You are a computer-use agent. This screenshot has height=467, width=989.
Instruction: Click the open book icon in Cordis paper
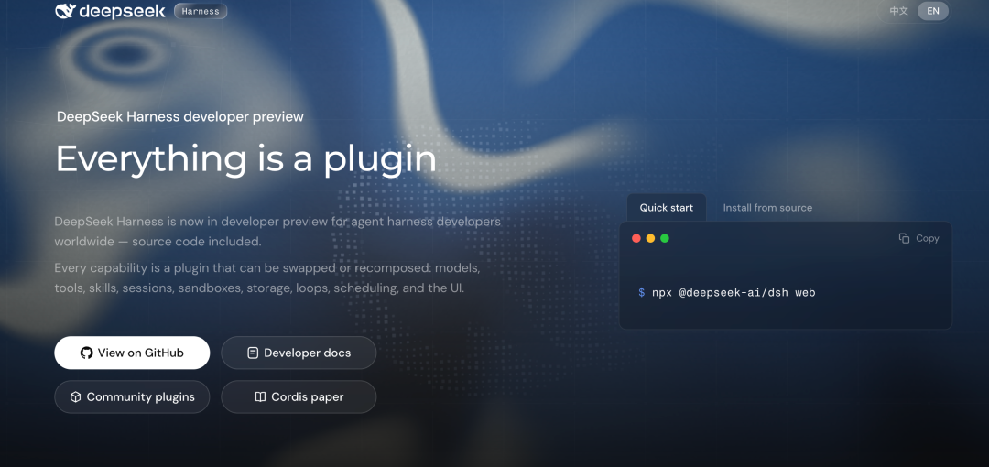(x=260, y=397)
